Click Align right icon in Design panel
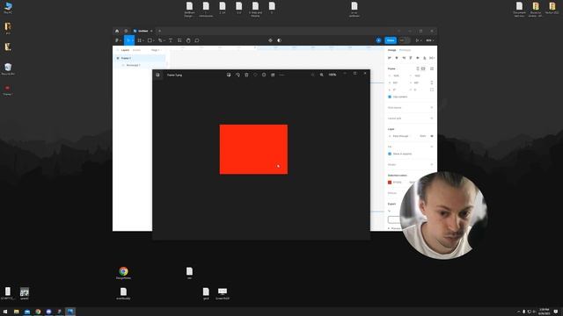This screenshot has height=316, width=563. (404, 58)
